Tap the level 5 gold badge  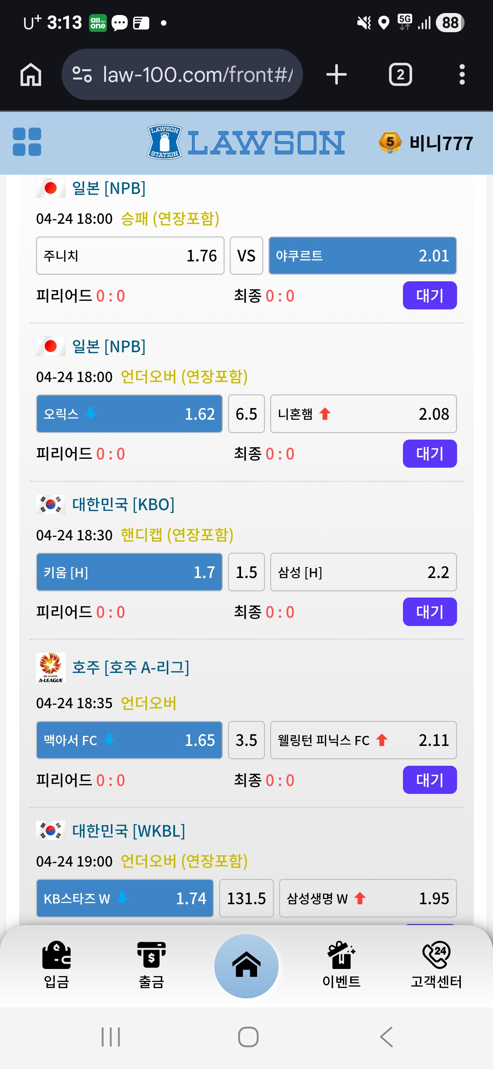[389, 142]
